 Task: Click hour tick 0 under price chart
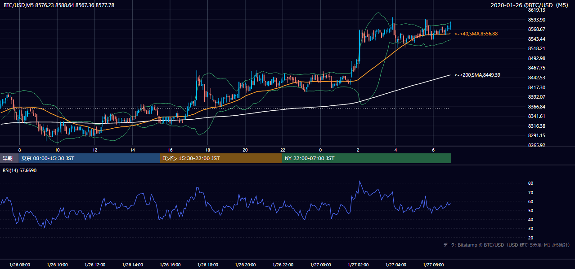point(320,150)
